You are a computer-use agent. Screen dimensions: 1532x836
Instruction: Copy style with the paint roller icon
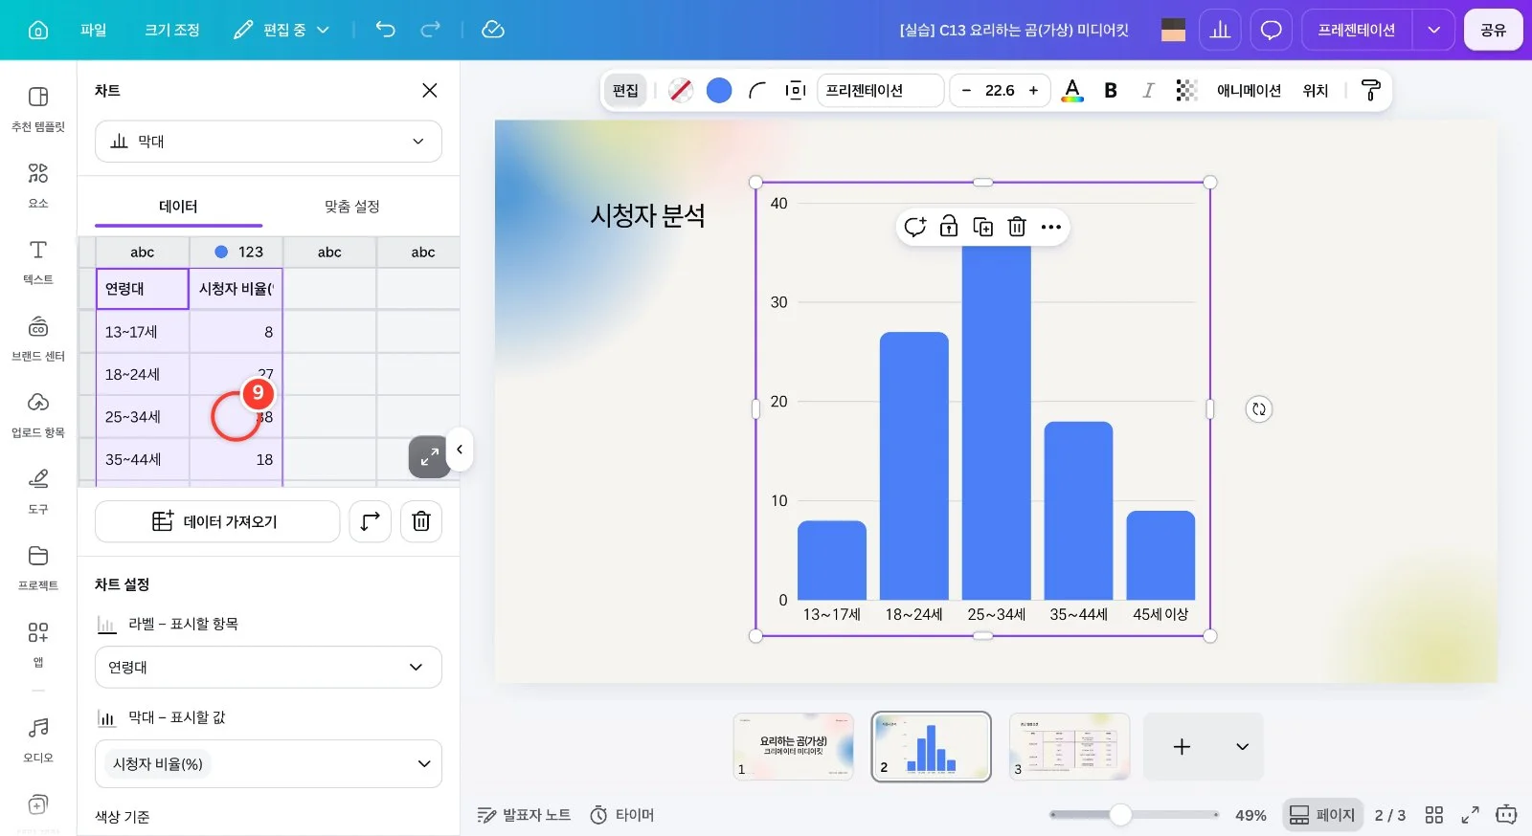pyautogui.click(x=1371, y=90)
